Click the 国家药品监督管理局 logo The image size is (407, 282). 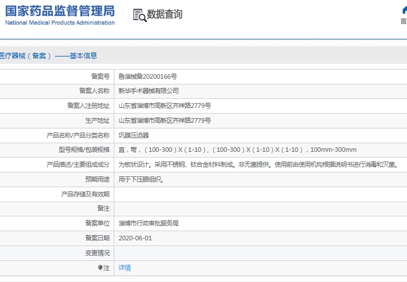click(x=60, y=15)
